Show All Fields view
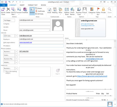Screen dimensions: 117x107 (x=39, y=14)
